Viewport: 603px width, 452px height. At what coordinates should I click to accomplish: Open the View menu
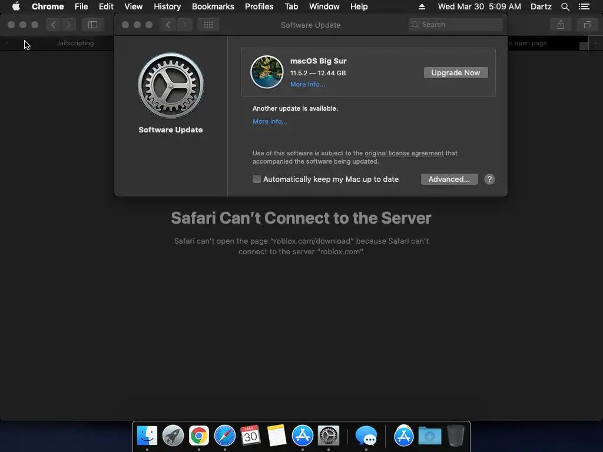pyautogui.click(x=134, y=6)
